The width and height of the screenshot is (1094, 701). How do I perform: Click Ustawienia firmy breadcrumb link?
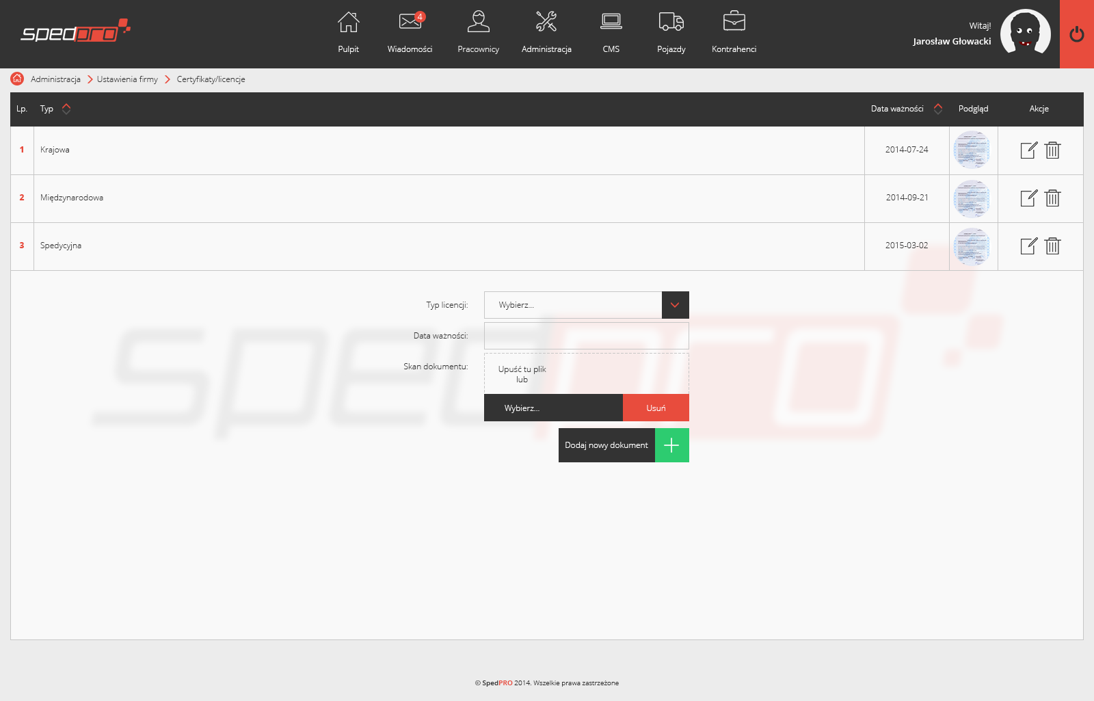(x=127, y=79)
